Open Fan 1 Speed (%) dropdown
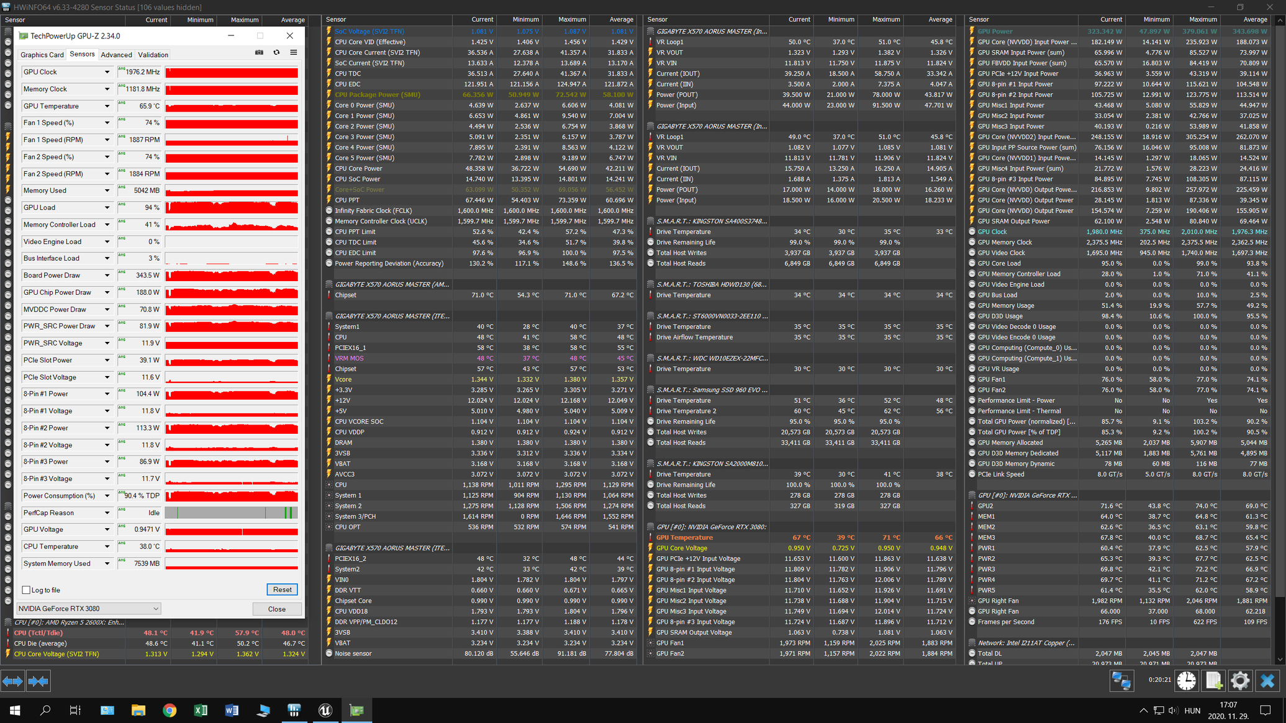Image resolution: width=1286 pixels, height=723 pixels. point(107,123)
